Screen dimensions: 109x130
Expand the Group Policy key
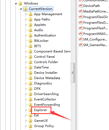[x=26, y=126]
